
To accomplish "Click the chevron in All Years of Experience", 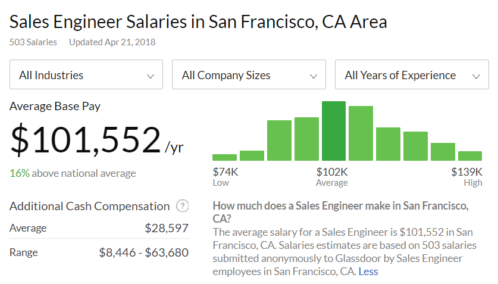I will (x=476, y=76).
